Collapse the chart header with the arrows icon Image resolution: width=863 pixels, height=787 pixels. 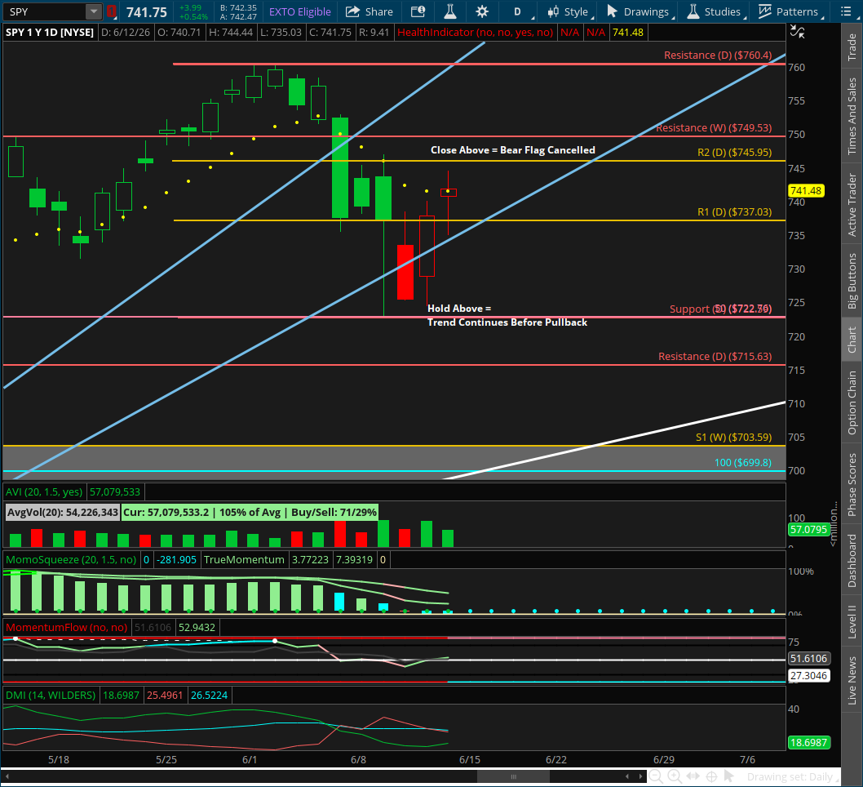pos(796,33)
